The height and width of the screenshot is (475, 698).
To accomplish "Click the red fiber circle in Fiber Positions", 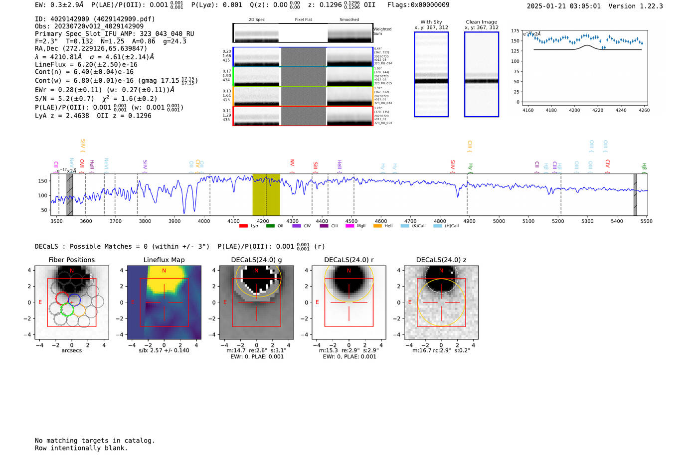I will coord(62,299).
